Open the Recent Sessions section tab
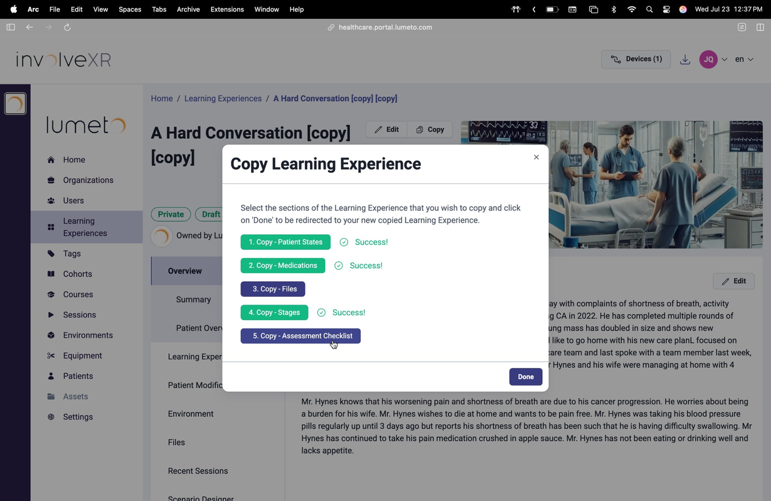Screen dimensions: 771x501 198,471
